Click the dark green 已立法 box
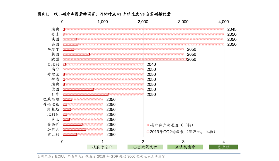 tap(223, 147)
